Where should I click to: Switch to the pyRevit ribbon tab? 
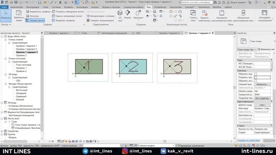point(228,7)
